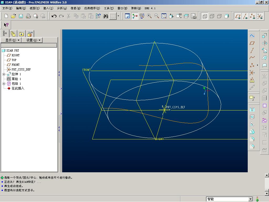Activate the orient mode icon
The height and width of the screenshot is (202, 269).
point(142,16)
